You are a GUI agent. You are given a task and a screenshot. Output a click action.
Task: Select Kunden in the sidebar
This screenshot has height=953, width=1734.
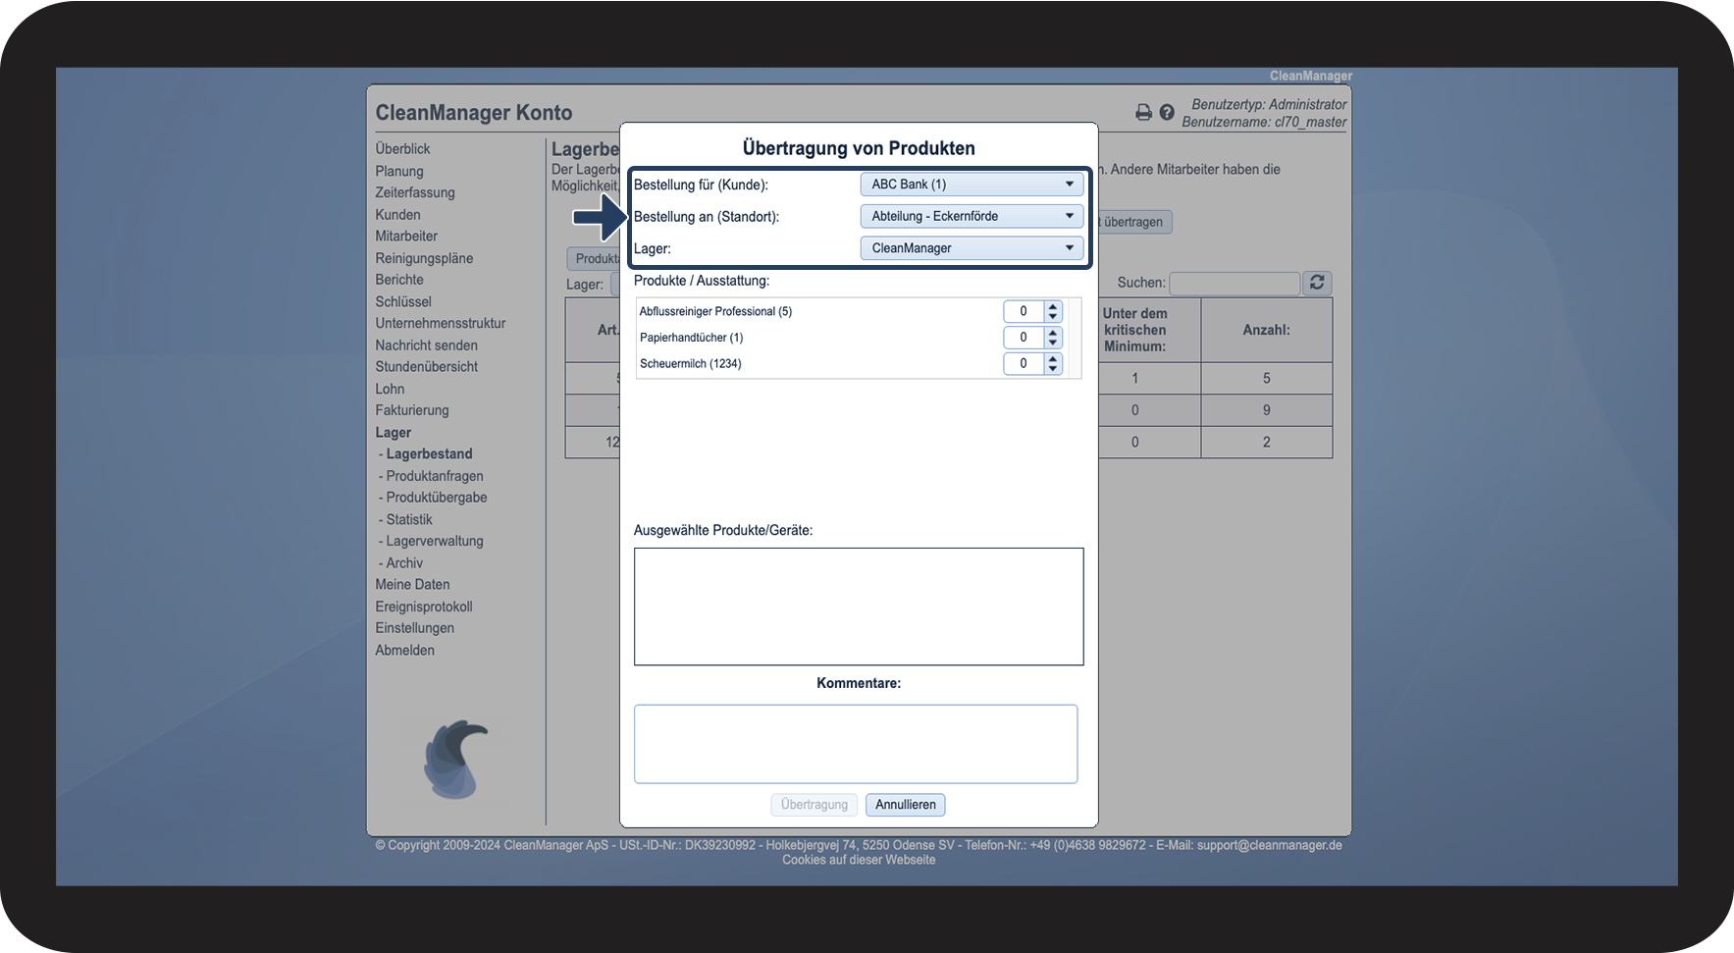click(397, 215)
